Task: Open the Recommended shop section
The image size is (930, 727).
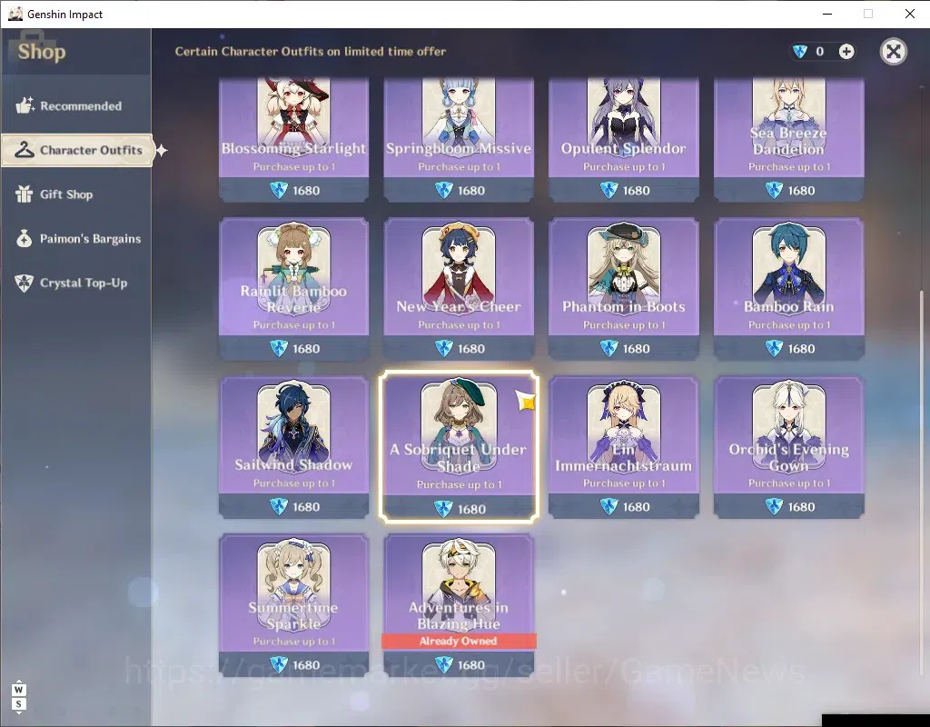Action: pos(76,105)
